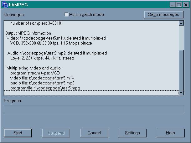Click the Suspend button
Viewport: 191px width, 143px height.
coord(56,133)
